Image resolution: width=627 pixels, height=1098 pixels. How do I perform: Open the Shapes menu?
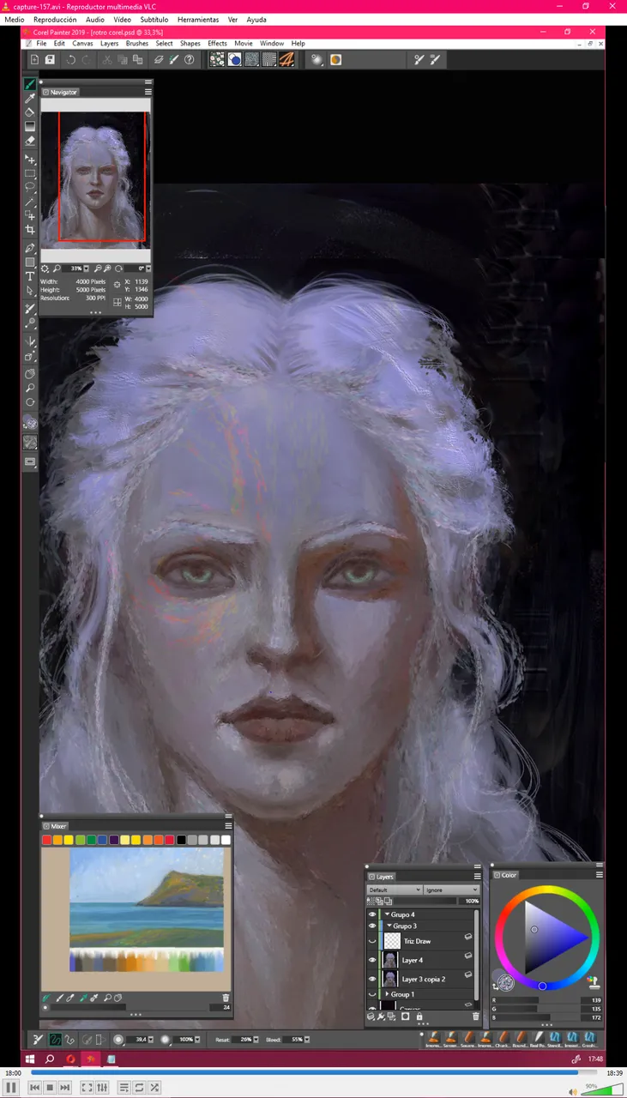190,43
